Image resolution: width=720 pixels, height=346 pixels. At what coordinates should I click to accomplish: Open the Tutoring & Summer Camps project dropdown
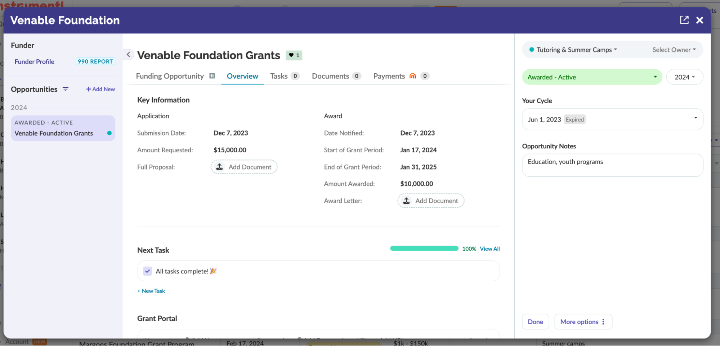click(x=573, y=50)
